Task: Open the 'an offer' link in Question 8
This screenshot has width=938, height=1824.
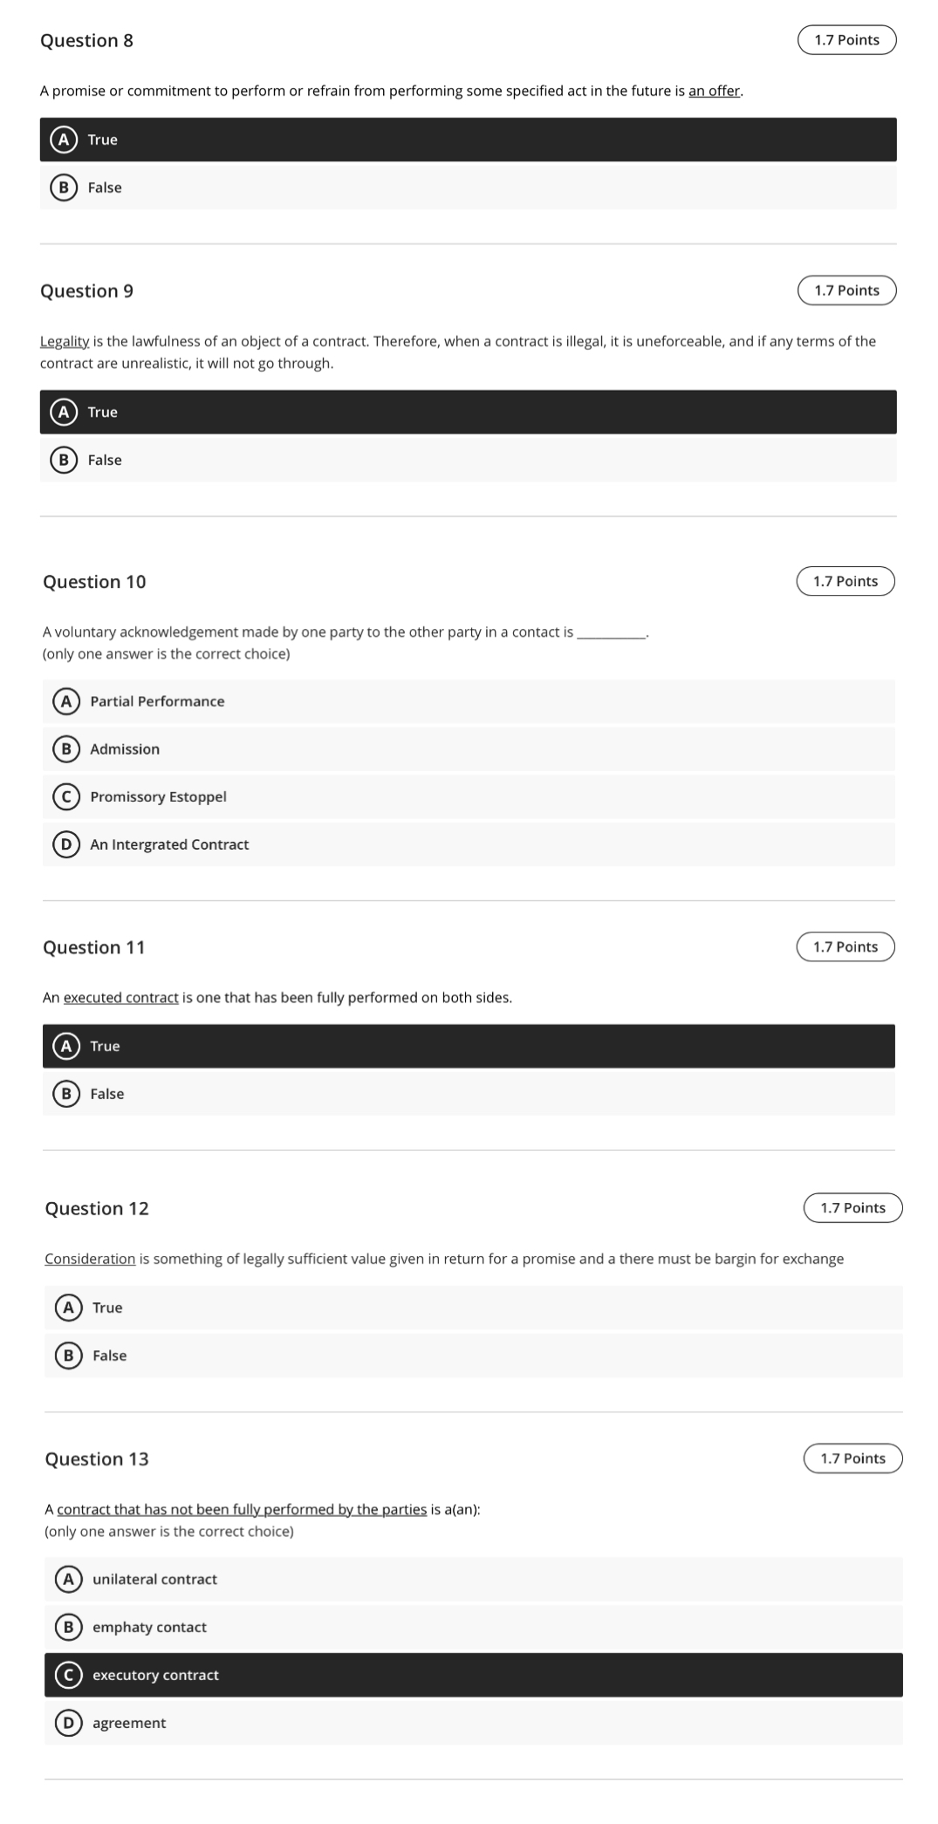Action: click(715, 90)
